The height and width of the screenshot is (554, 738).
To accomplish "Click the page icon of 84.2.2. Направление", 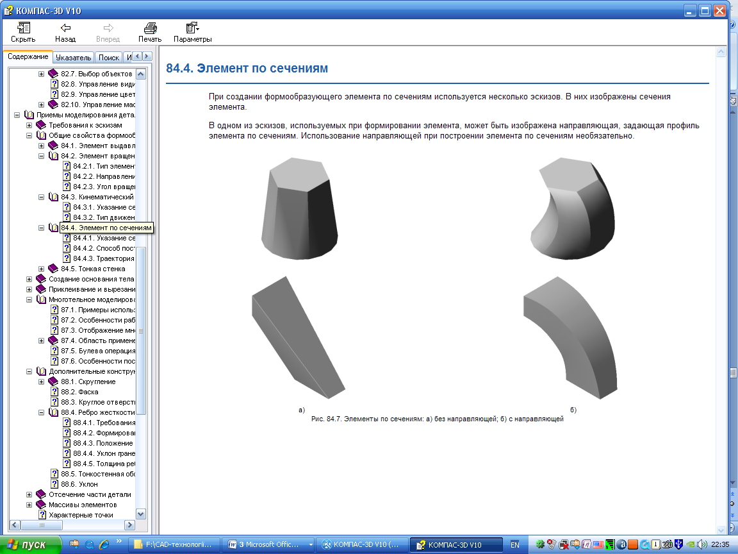I will click(67, 176).
